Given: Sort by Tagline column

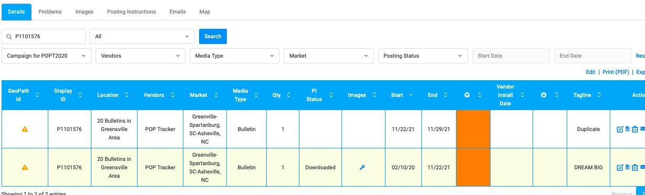Looking at the screenshot, I should click(599, 95).
